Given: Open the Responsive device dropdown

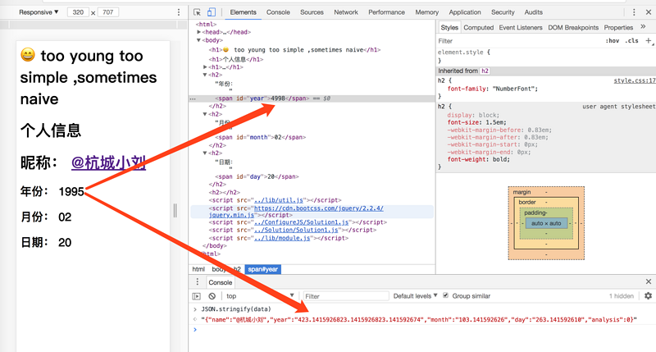Looking at the screenshot, I should click(x=39, y=12).
